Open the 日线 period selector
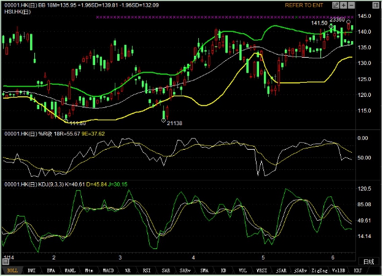The width and height of the screenshot is (383, 276). click(x=368, y=261)
